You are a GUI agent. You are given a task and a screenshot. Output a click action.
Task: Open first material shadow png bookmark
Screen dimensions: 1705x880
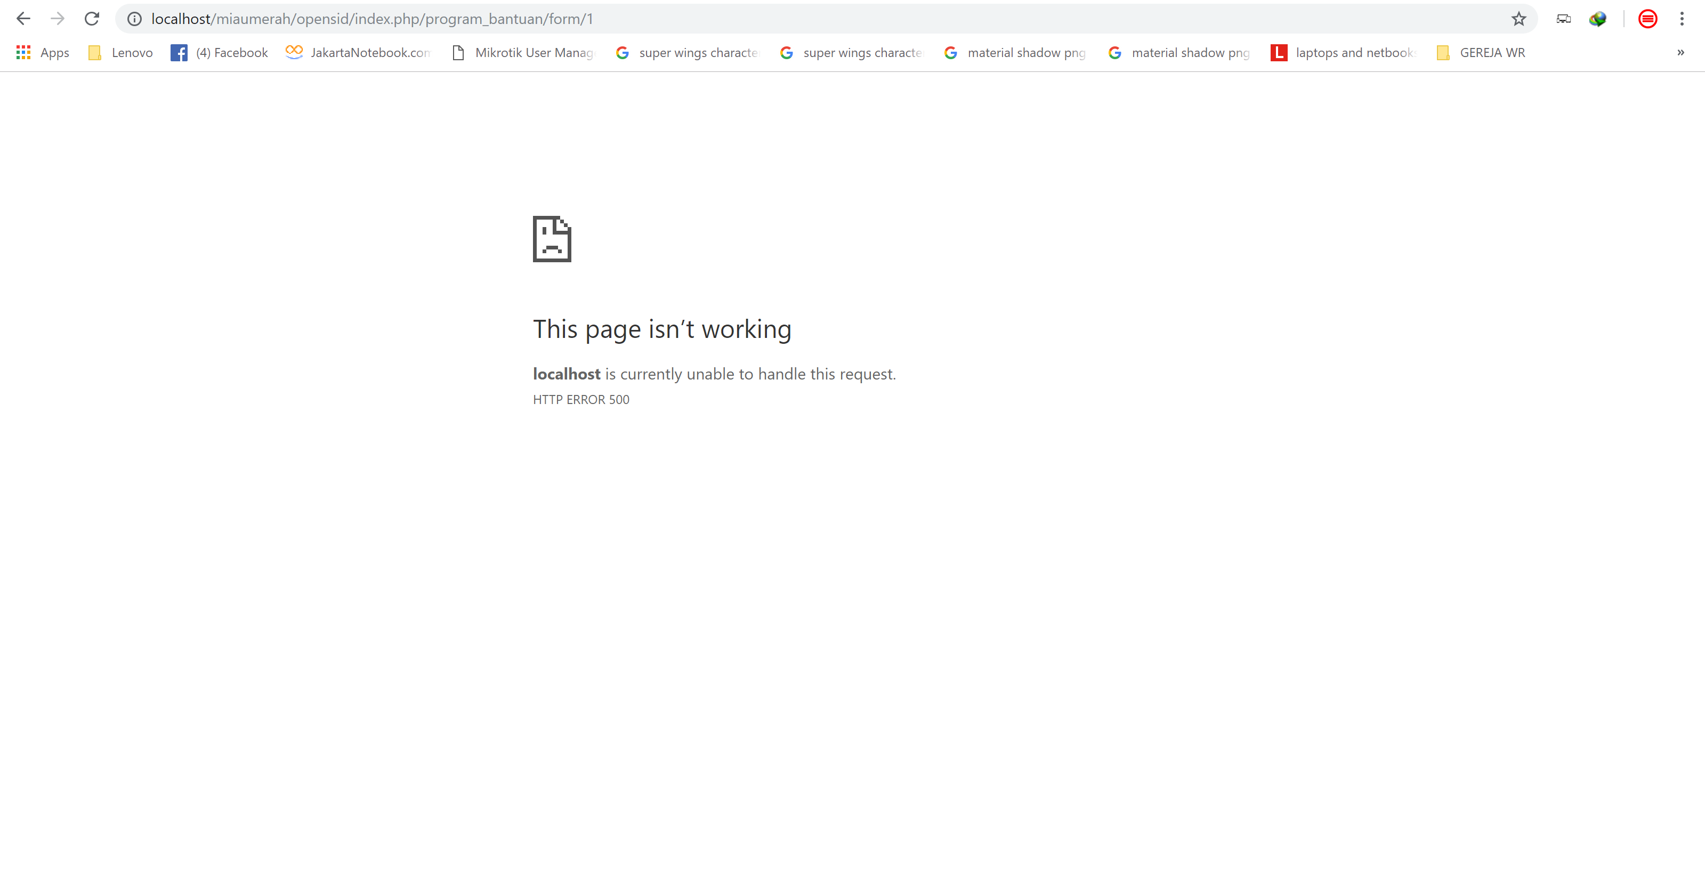[1015, 52]
